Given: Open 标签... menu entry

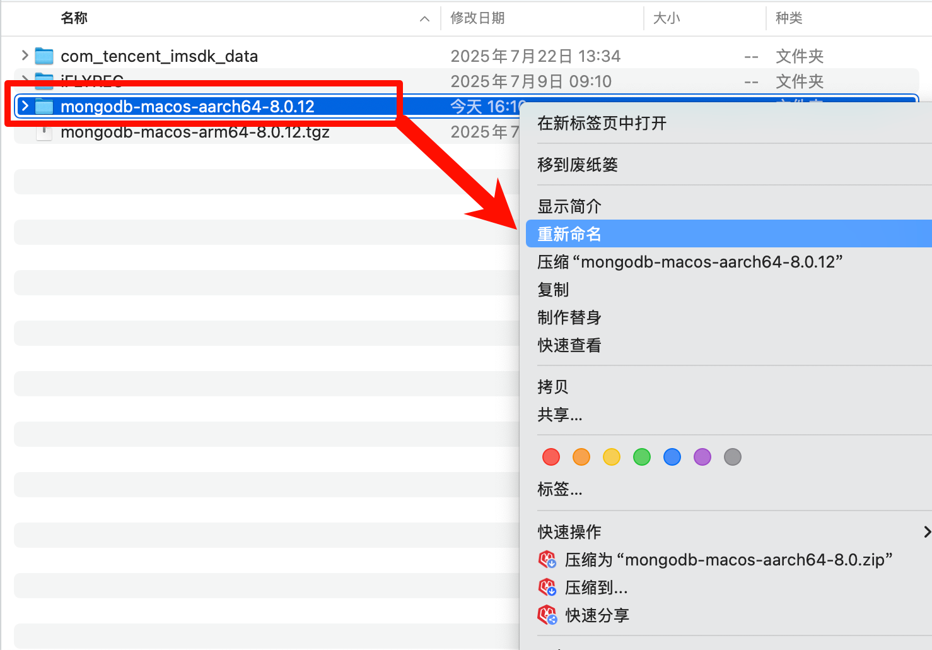Looking at the screenshot, I should [x=560, y=489].
